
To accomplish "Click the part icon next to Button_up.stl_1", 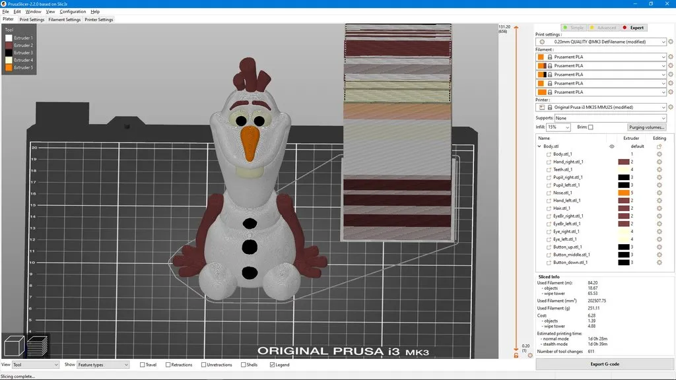I will [x=549, y=247].
